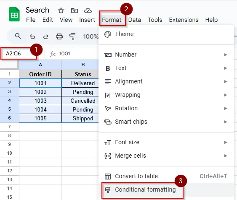Screen dimensions: 237x200
Task: Click the Convert to table icon
Action: tap(108, 177)
